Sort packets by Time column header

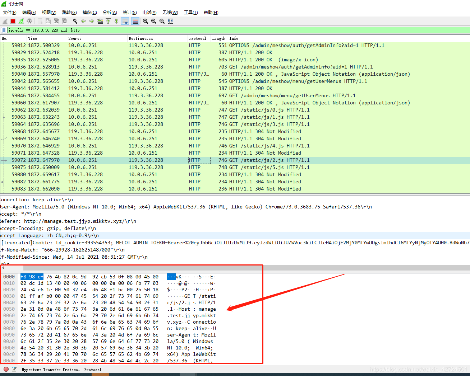point(47,38)
